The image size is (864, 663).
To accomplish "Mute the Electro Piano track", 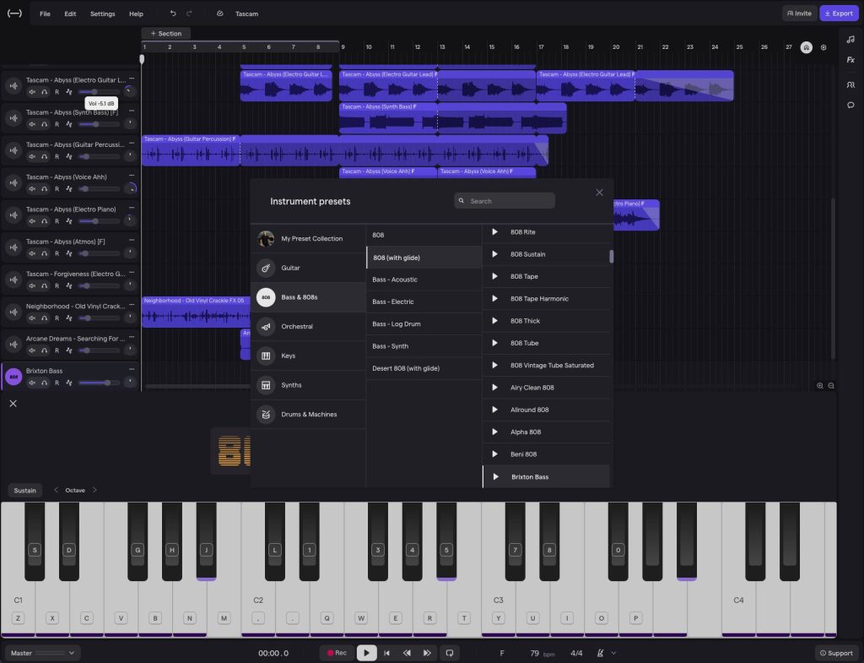I will (32, 221).
